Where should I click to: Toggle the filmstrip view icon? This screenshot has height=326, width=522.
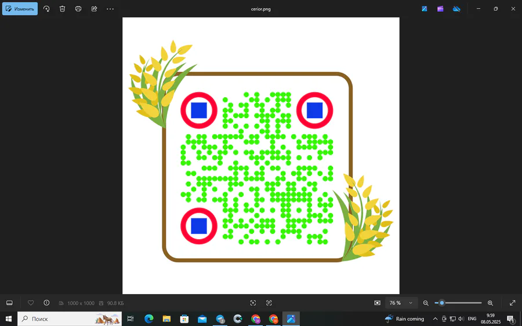click(10, 303)
